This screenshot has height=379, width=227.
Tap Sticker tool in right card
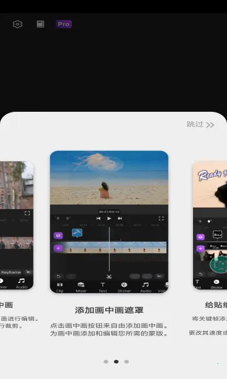[216, 284]
